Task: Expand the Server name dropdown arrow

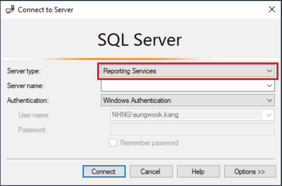Action: pos(269,86)
